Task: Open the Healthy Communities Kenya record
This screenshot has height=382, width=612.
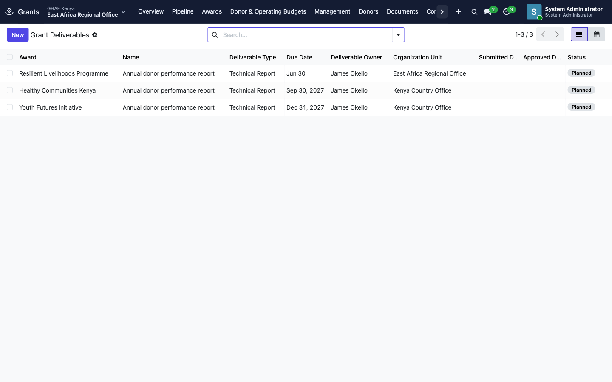Action: (57, 90)
